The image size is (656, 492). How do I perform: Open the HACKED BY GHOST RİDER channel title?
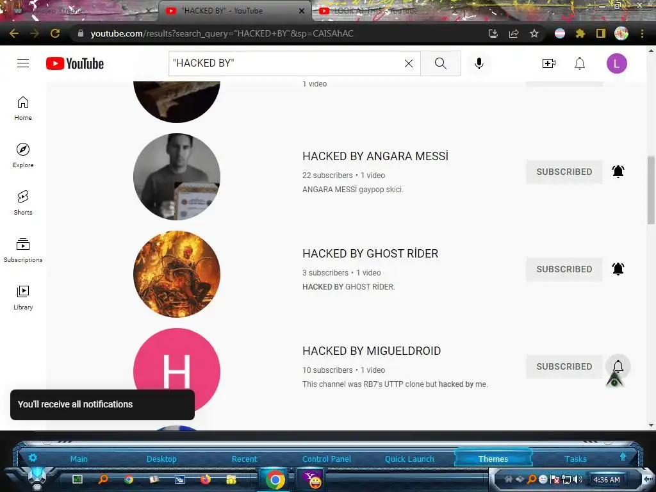[370, 254]
